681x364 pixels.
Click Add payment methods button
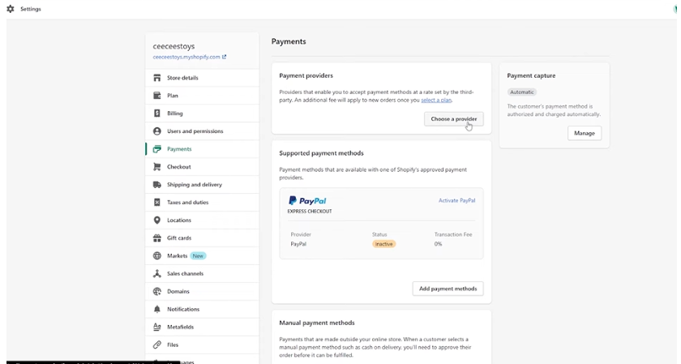pos(448,289)
